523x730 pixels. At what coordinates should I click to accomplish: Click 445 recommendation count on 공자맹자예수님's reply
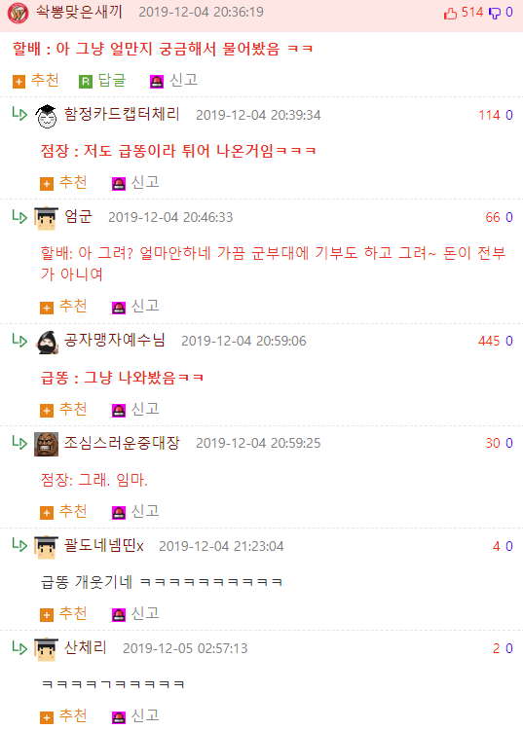pyautogui.click(x=489, y=341)
